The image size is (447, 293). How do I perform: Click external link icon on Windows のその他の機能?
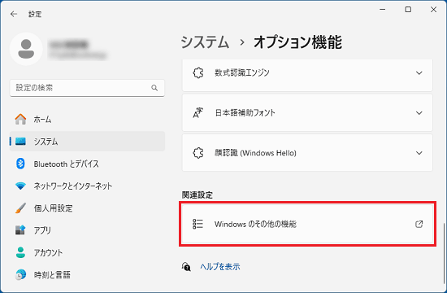pyautogui.click(x=419, y=224)
